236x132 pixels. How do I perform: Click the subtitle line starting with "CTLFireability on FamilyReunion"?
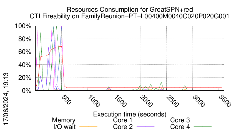(129, 16)
